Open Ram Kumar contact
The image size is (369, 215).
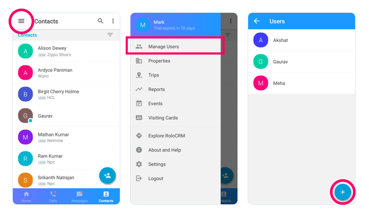66,159
